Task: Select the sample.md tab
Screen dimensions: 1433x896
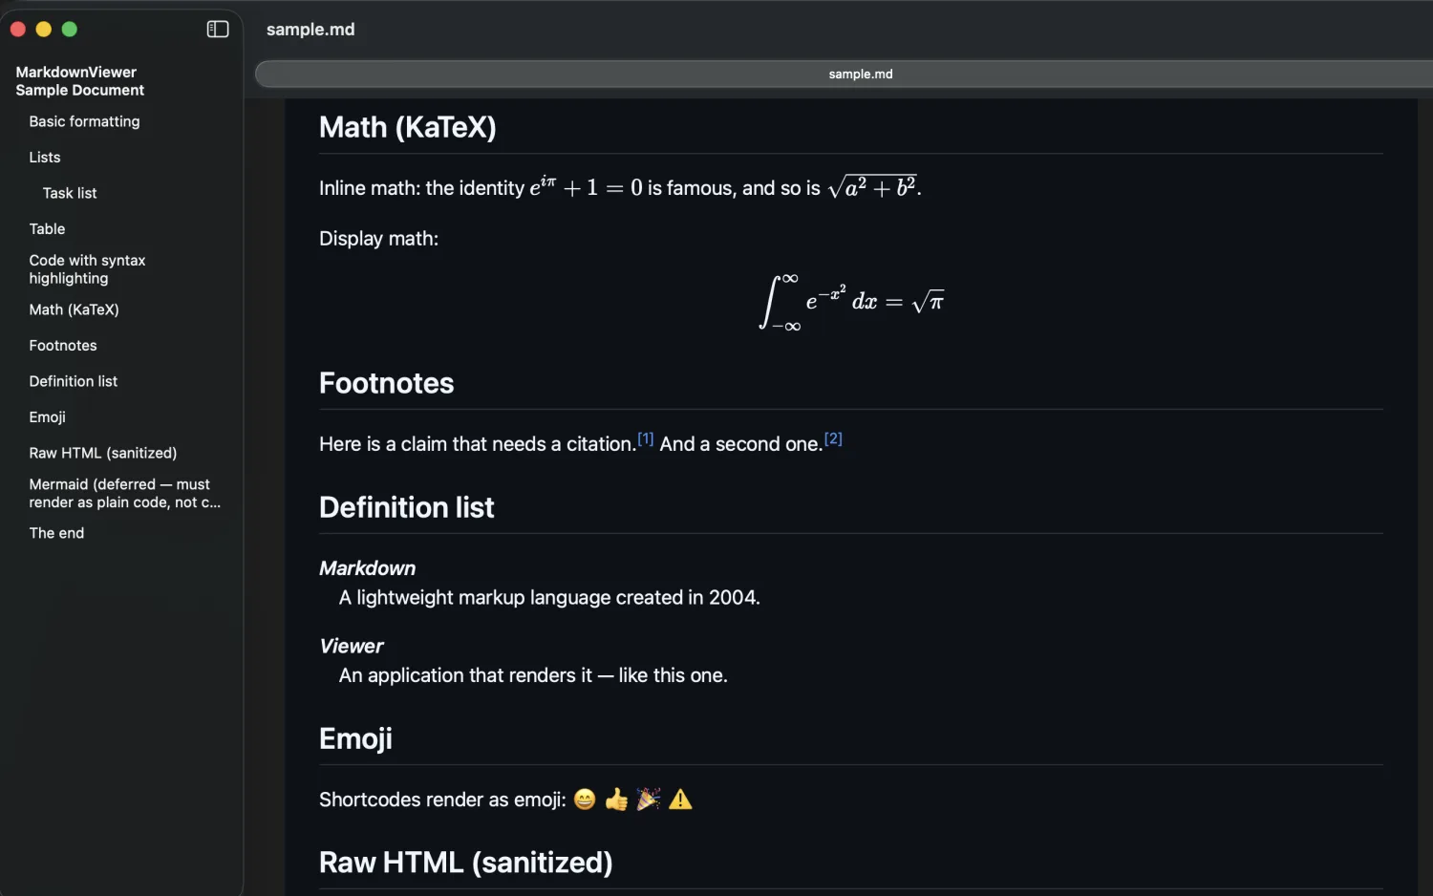Action: coord(860,75)
